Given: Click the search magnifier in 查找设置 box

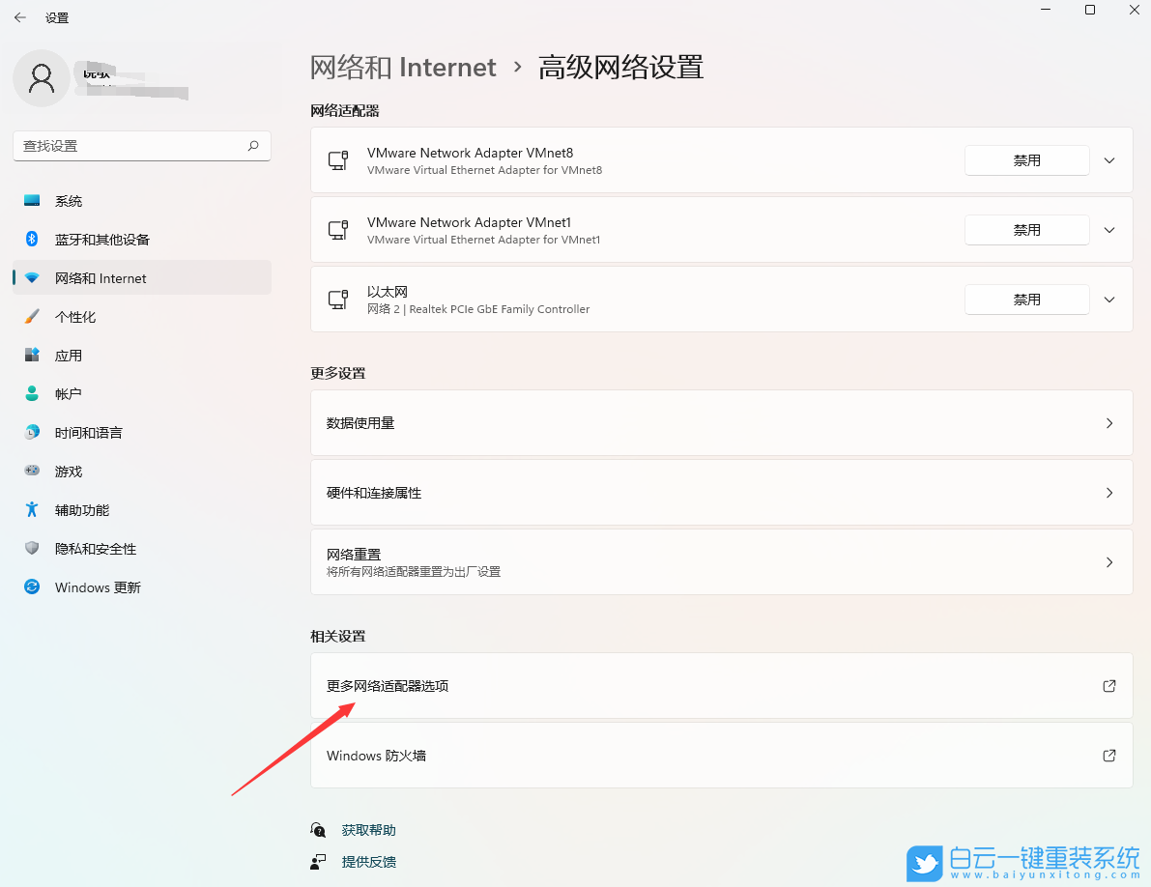Looking at the screenshot, I should pyautogui.click(x=252, y=145).
